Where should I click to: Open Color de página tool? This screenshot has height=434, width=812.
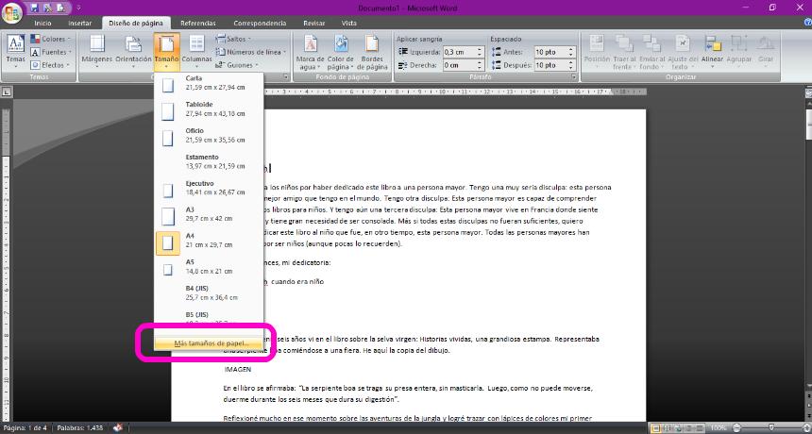340,51
